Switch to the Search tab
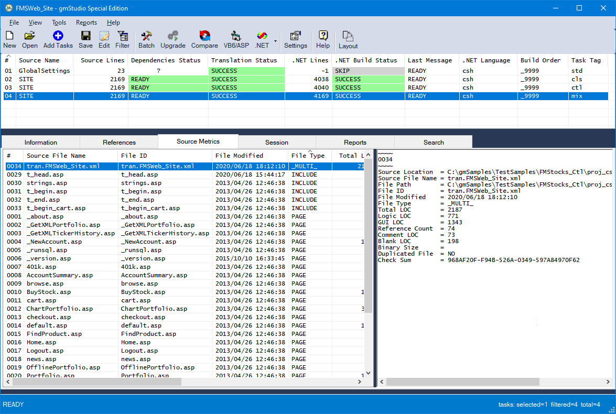The width and height of the screenshot is (616, 414). pos(434,142)
